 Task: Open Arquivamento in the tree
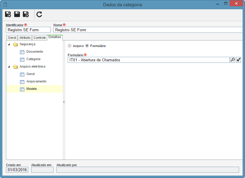(x=36, y=81)
